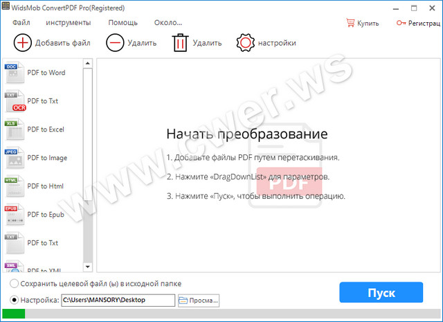443x322 pixels.
Task: Select the XLS icon for PDF to Excel
Action: (x=14, y=129)
